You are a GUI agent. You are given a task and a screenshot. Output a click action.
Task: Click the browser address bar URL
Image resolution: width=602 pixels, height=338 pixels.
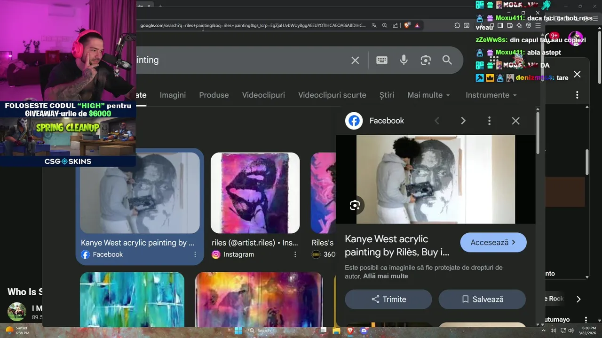253,25
